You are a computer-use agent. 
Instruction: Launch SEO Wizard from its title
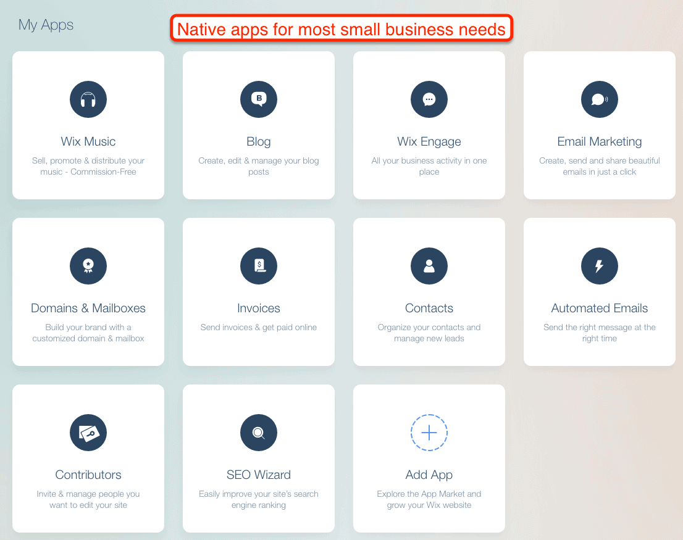point(259,475)
